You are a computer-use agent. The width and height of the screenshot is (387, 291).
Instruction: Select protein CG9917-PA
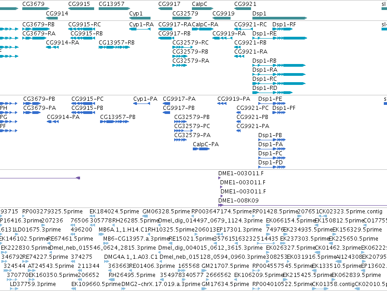tap(179, 99)
